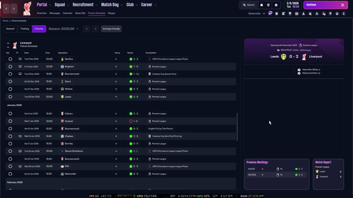The width and height of the screenshot is (353, 198).
Task: Open the trophy icon shortcut
Action: [290, 13]
